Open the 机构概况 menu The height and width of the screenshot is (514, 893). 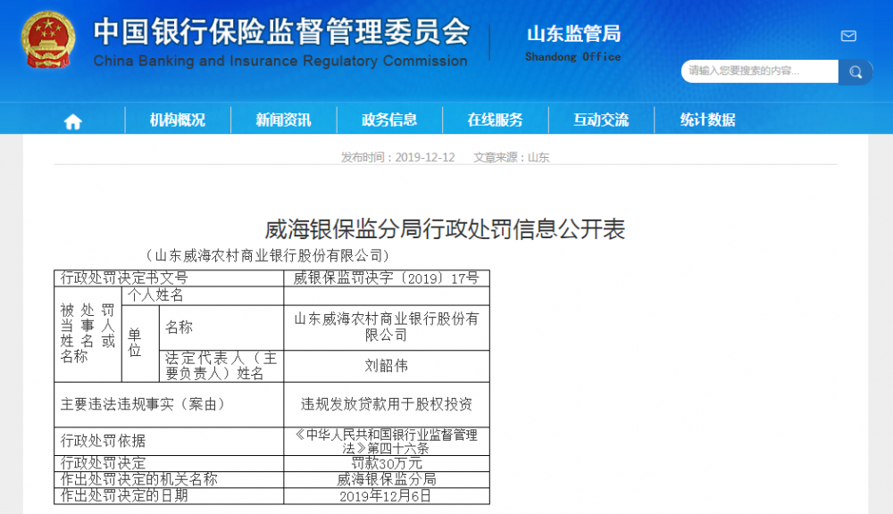tap(177, 120)
